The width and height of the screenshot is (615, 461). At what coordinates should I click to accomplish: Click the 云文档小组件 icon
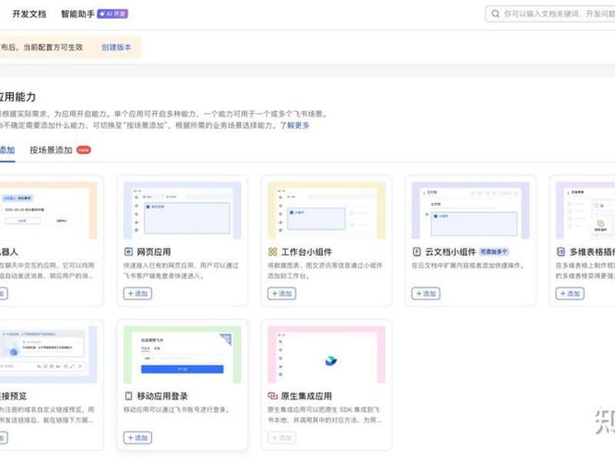(417, 252)
